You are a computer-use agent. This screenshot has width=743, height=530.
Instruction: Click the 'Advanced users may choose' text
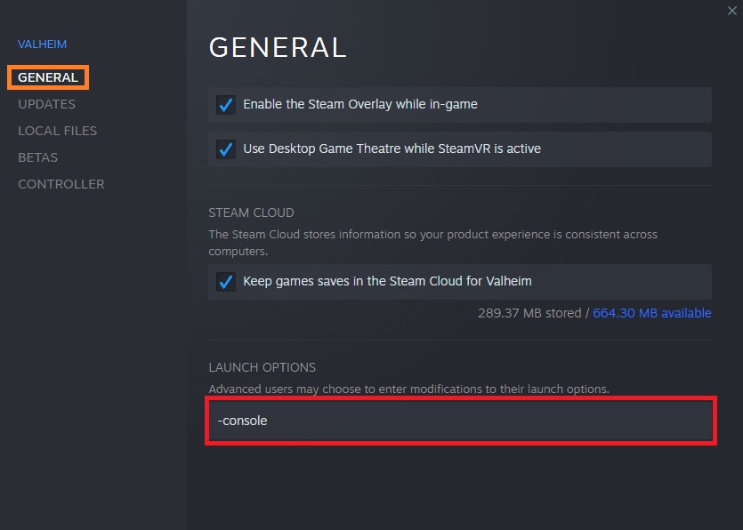pos(408,389)
